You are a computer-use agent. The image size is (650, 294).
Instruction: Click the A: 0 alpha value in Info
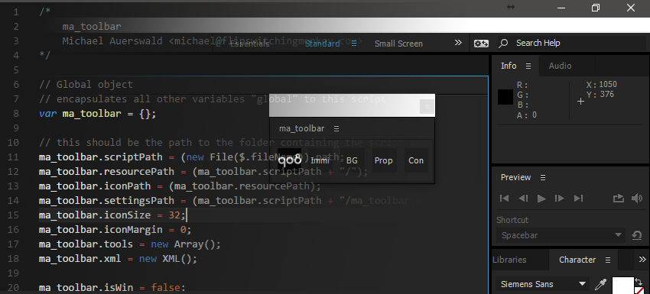(526, 115)
